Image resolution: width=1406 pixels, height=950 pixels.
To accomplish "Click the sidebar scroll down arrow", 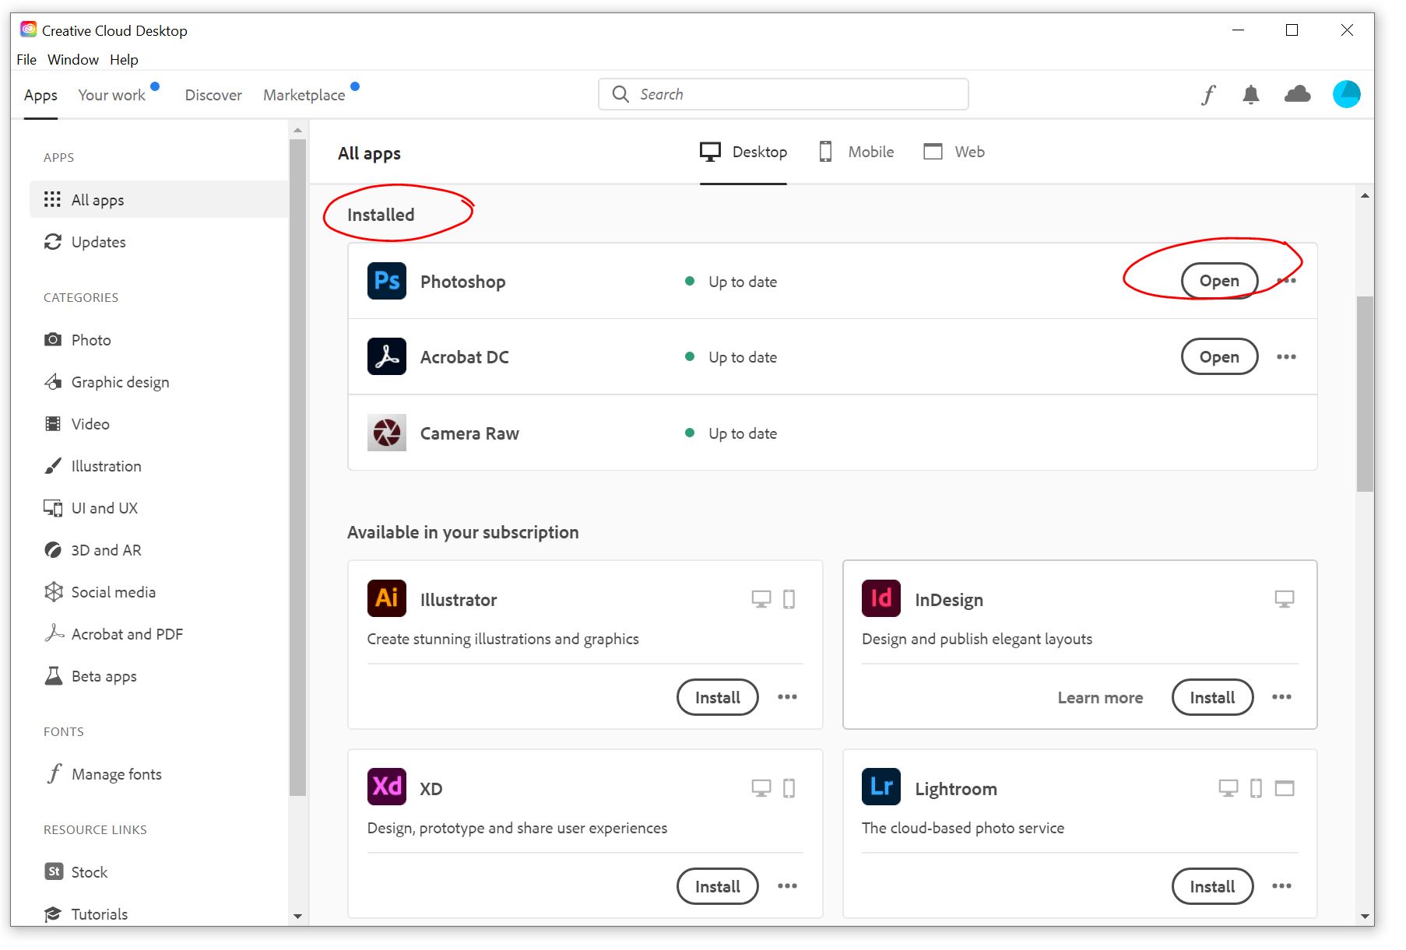I will point(297,917).
